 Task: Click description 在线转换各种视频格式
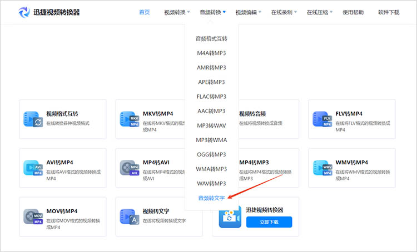pos(68,123)
